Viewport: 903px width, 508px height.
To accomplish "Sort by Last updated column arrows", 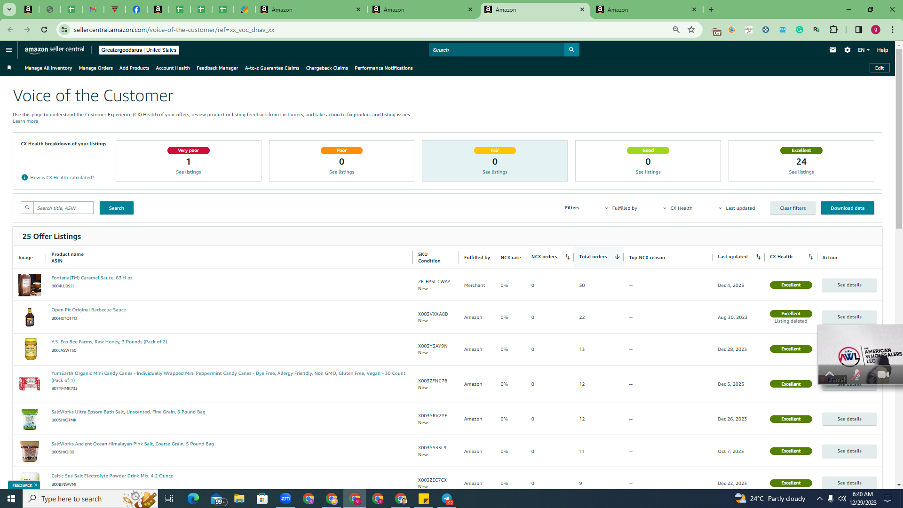I will pos(758,257).
